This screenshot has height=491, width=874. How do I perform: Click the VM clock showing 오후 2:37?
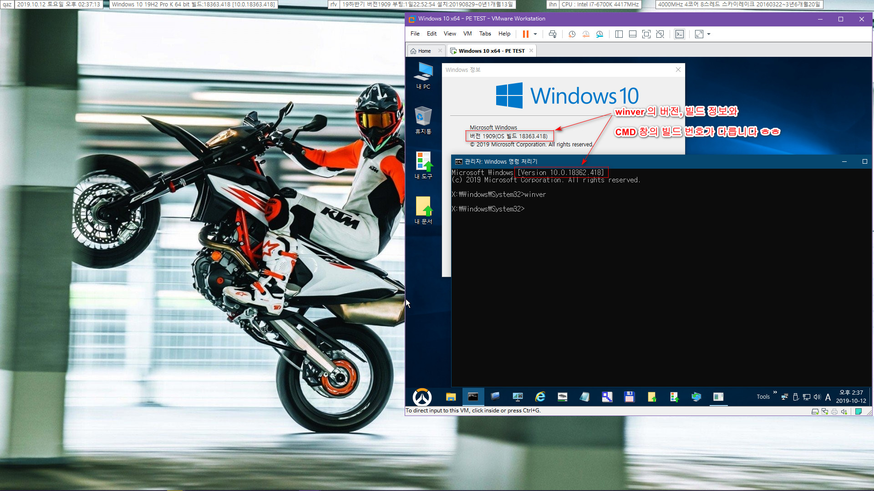[851, 396]
